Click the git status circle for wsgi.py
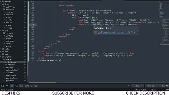Viewport: 169px width, 95px height. tap(25, 46)
